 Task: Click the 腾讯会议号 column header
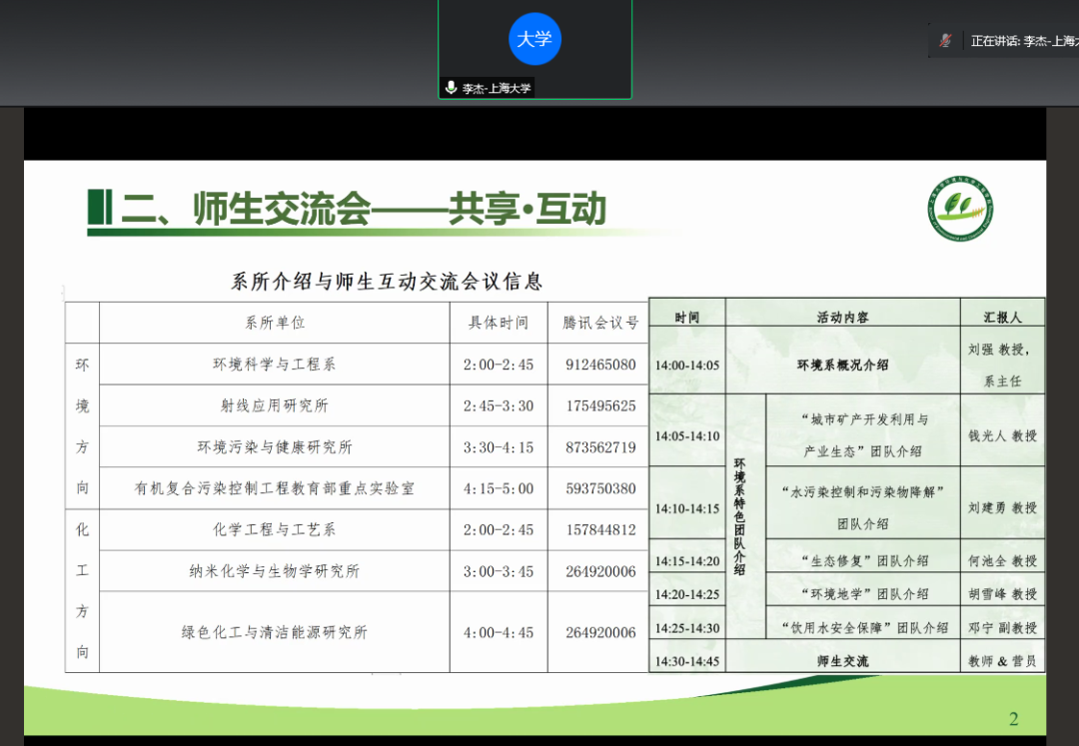[599, 323]
